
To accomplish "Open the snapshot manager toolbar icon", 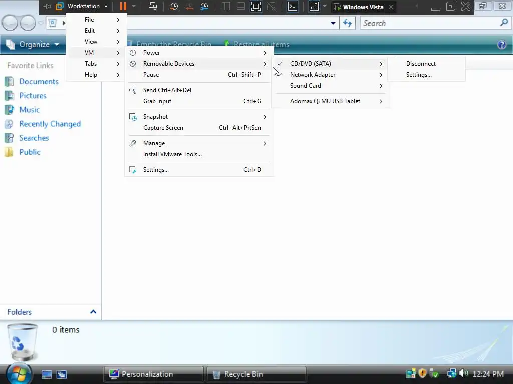I will coord(204,6).
